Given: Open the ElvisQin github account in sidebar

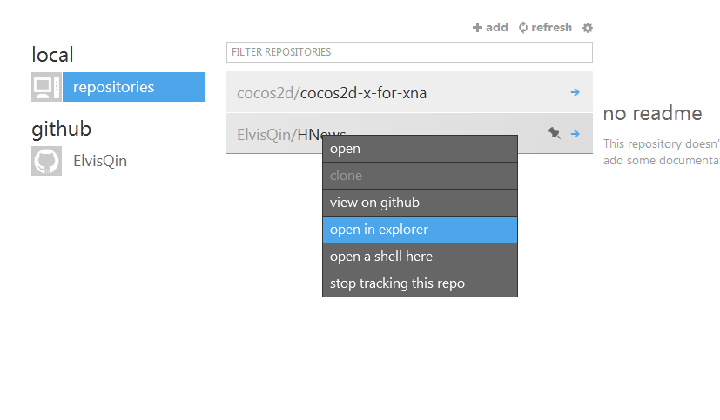Looking at the screenshot, I should [x=100, y=161].
